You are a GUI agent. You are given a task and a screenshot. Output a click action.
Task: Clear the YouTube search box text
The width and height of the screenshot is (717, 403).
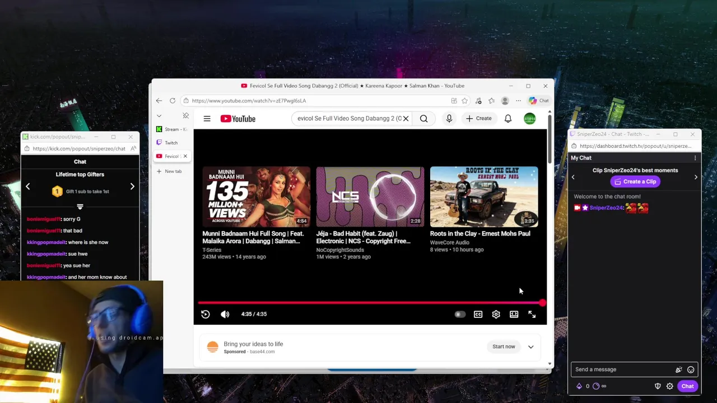(406, 119)
